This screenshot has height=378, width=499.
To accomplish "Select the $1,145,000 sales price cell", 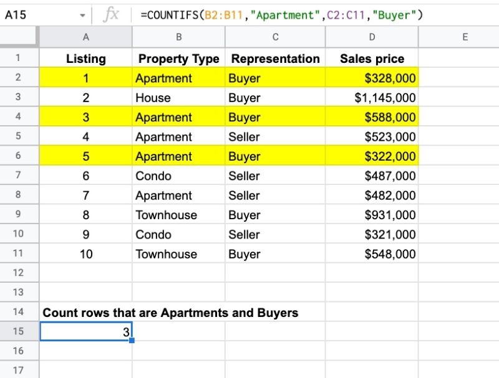I will coord(372,98).
